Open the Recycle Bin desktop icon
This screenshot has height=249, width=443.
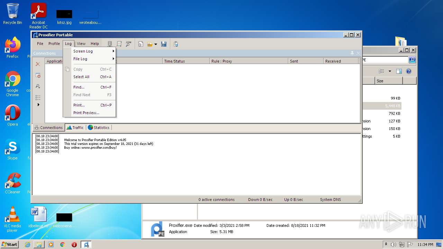(x=12, y=14)
